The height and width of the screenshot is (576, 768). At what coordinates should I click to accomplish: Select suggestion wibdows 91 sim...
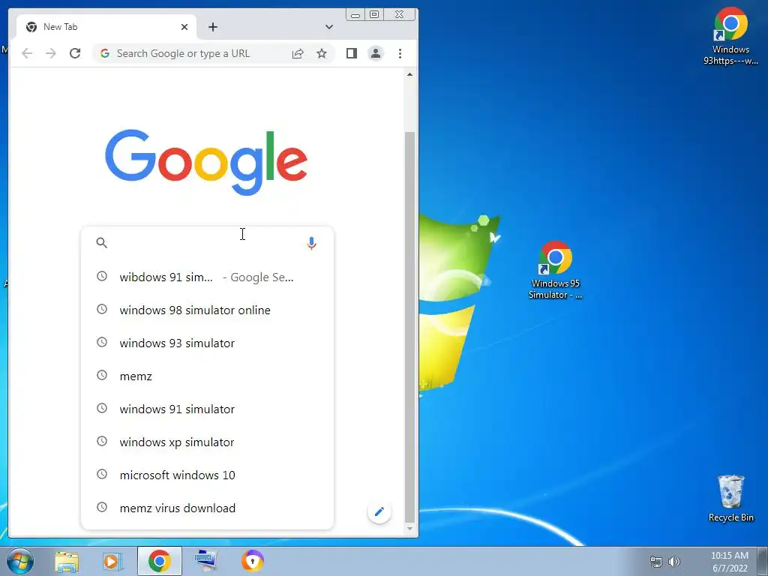coord(207,277)
